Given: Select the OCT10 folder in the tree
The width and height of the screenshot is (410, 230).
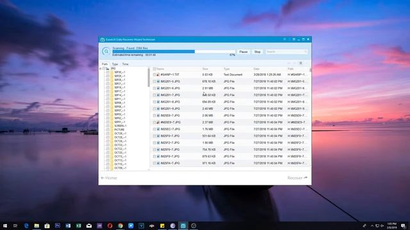Looking at the screenshot, I should point(120,164).
